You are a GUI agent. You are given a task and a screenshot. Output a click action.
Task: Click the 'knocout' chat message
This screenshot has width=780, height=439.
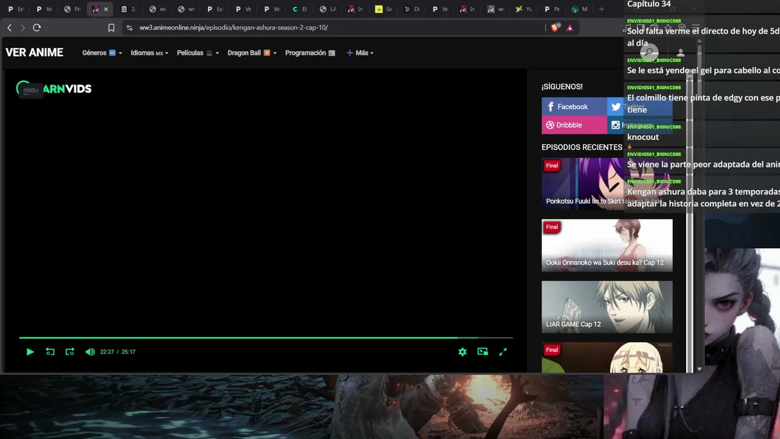point(643,137)
